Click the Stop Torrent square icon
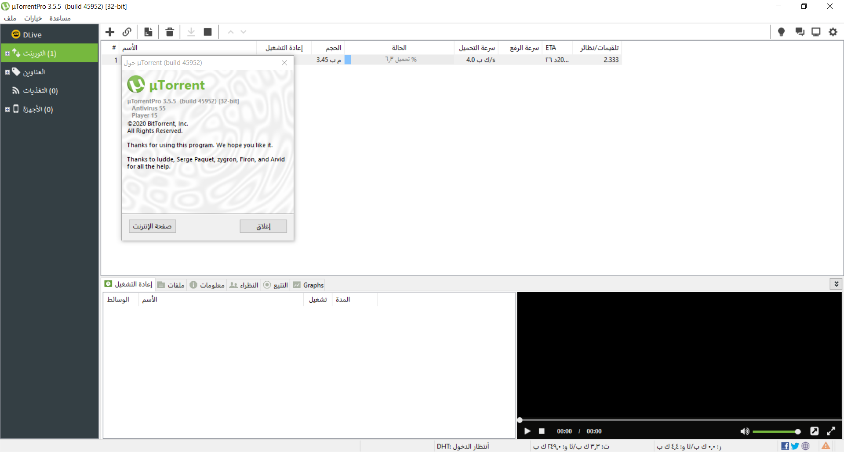This screenshot has height=452, width=844. pyautogui.click(x=208, y=32)
